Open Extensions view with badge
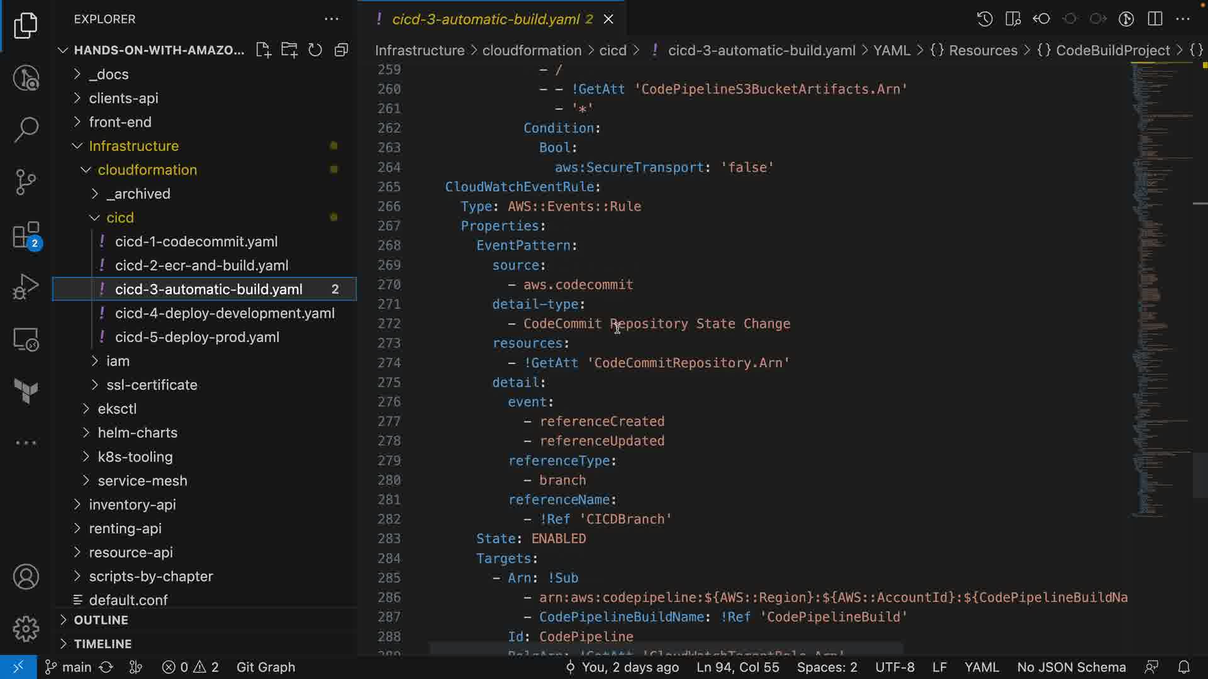Viewport: 1208px width, 679px height. [x=26, y=236]
